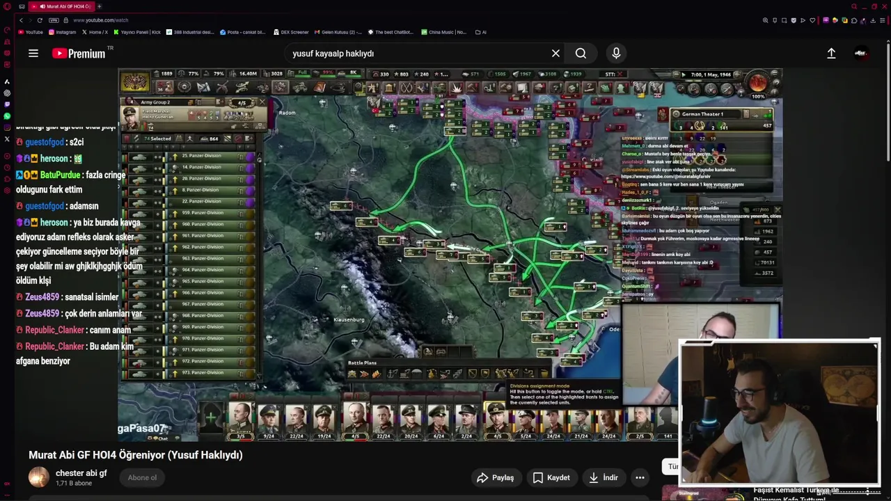
Task: Open the YouTube upload arrow icon
Action: pos(831,54)
